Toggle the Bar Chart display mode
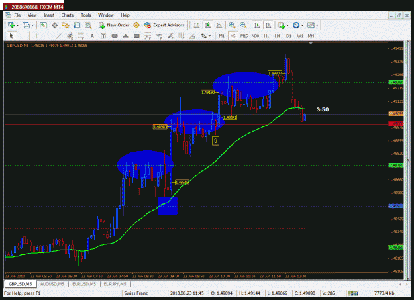414x300 pixels. (x=197, y=25)
